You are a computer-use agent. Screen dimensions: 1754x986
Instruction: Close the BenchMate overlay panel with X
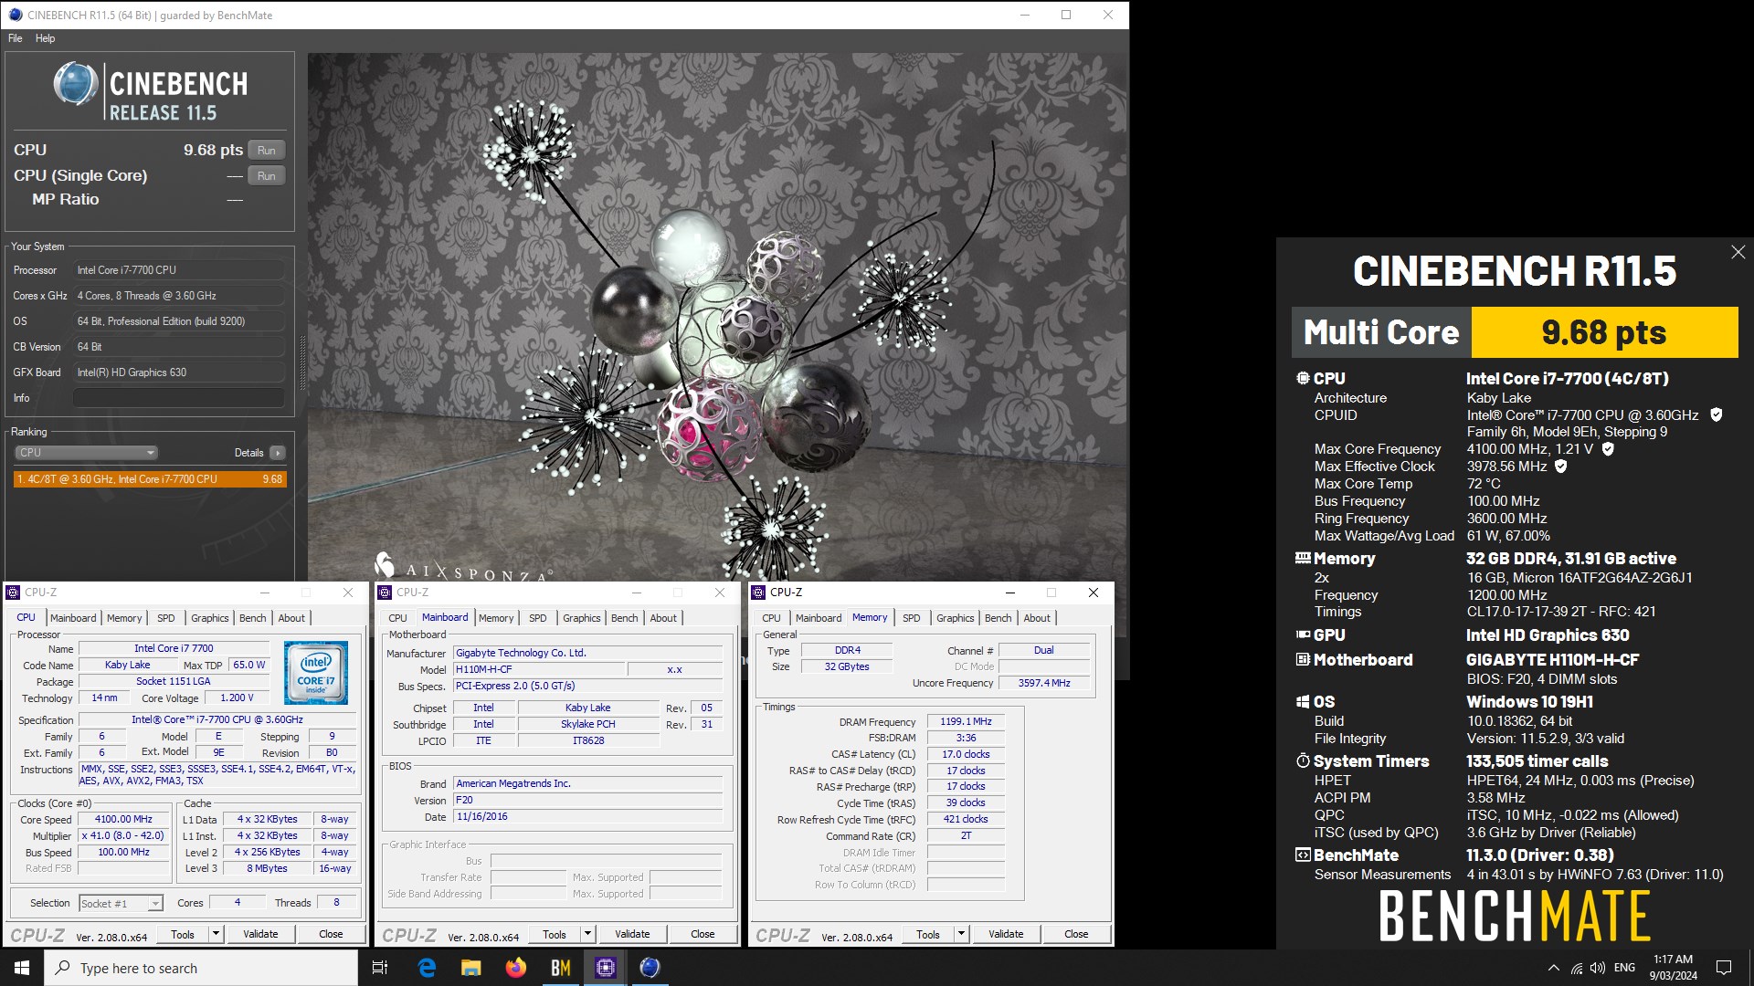coord(1738,252)
